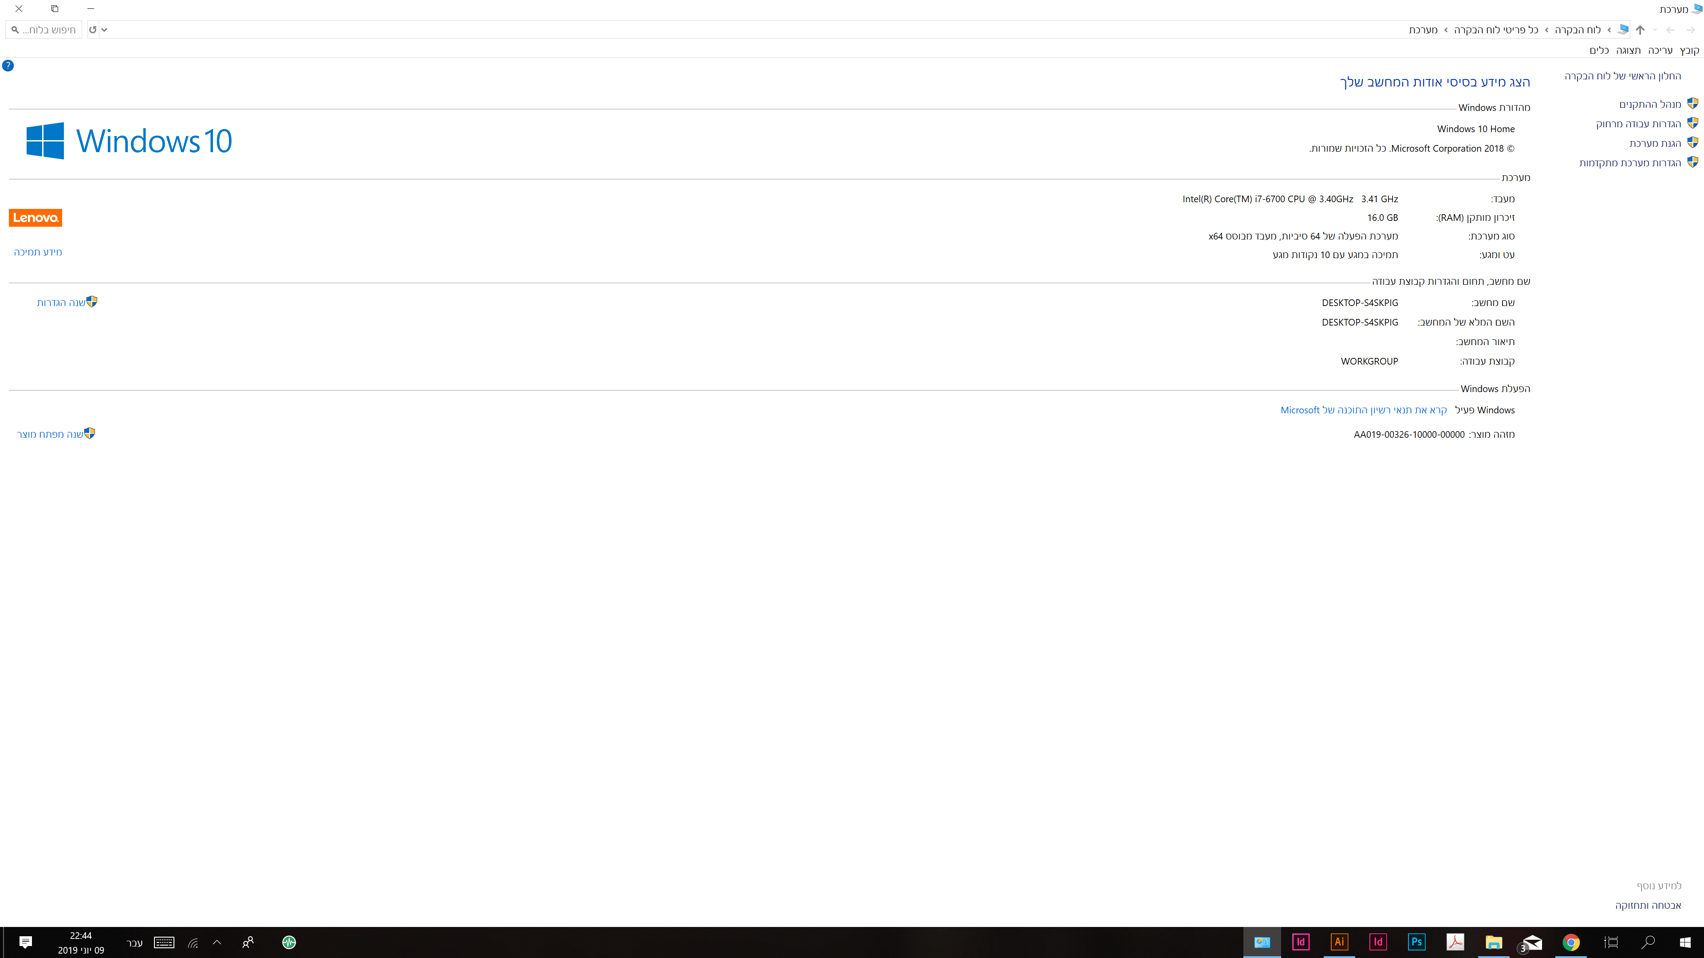Read the Microsoft software license terms link
This screenshot has height=958, width=1704.
pos(1363,410)
